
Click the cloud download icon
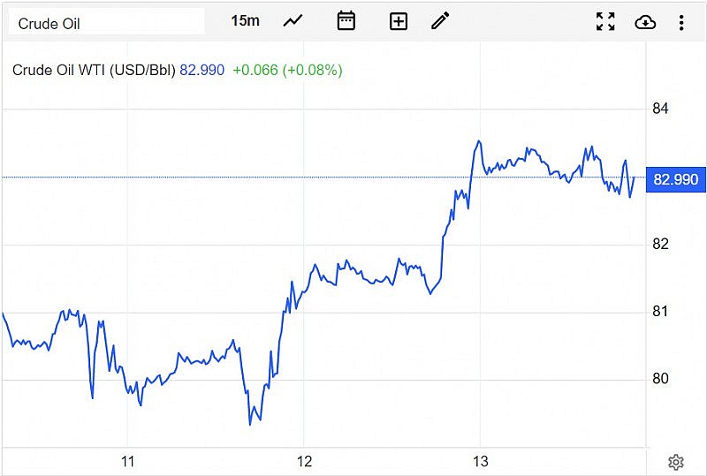pos(645,22)
